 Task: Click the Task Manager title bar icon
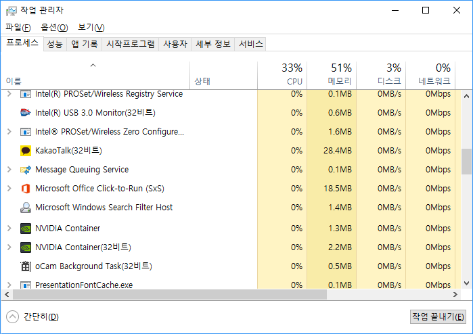[11, 11]
